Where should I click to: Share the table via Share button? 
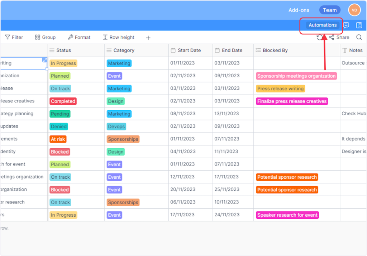339,37
